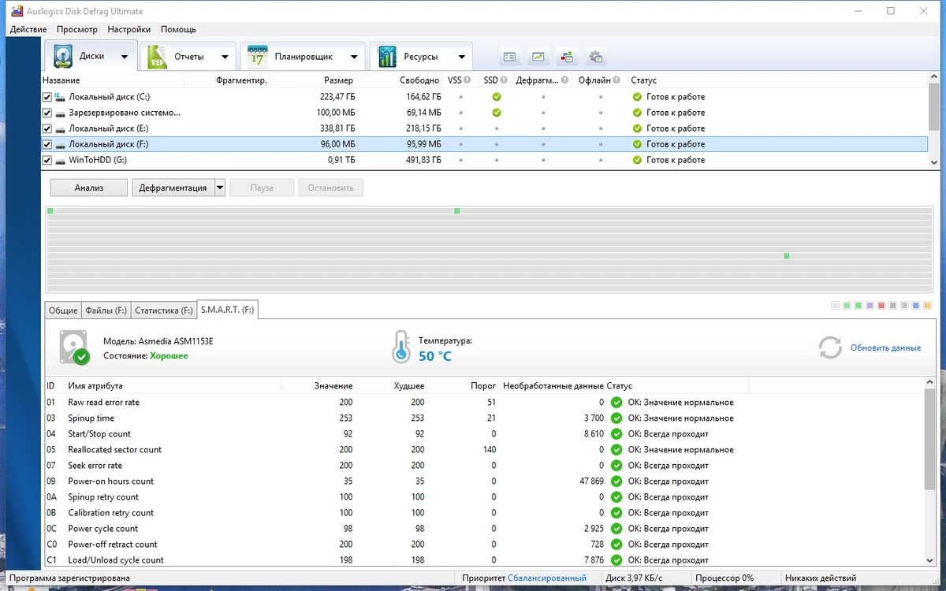Open the Настройки menu
This screenshot has width=946, height=591.
click(129, 29)
